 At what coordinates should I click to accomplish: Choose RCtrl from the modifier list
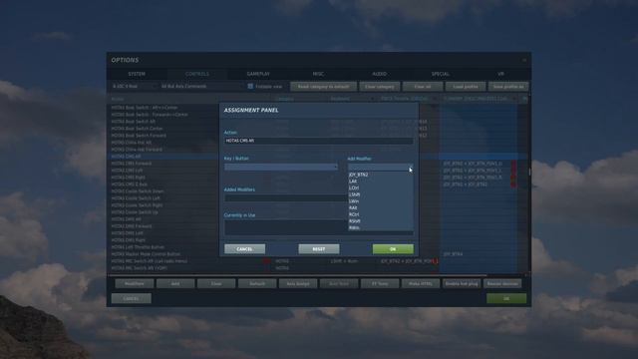(x=381, y=214)
